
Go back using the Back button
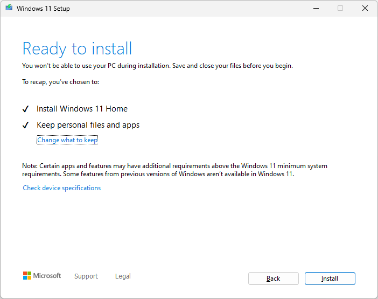[x=274, y=279]
